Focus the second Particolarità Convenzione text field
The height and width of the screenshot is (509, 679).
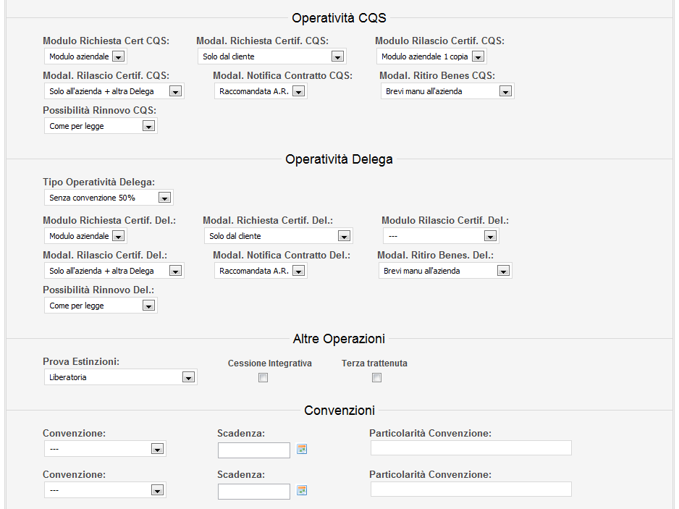click(471, 489)
